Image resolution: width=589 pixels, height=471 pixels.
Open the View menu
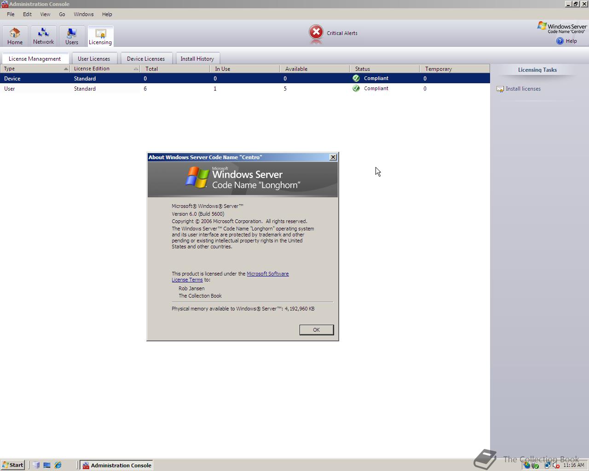pyautogui.click(x=45, y=14)
